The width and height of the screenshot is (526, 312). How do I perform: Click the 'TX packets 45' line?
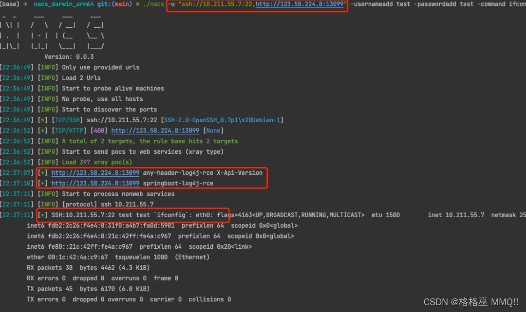tap(88, 289)
